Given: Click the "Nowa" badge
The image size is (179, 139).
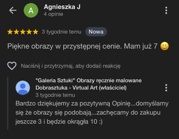Looking at the screenshot, I should 96,32.
